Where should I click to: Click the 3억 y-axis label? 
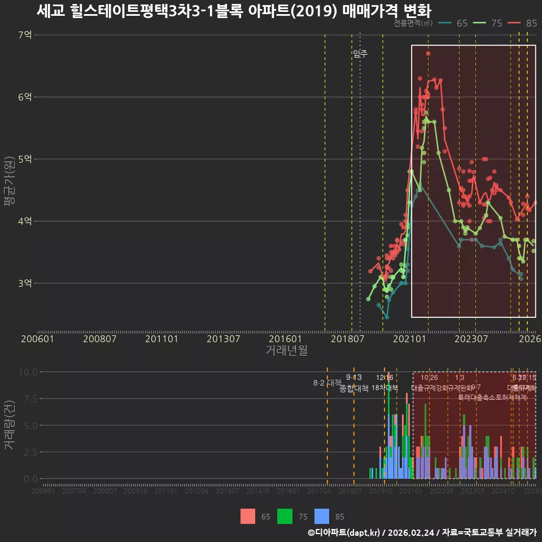pos(25,283)
